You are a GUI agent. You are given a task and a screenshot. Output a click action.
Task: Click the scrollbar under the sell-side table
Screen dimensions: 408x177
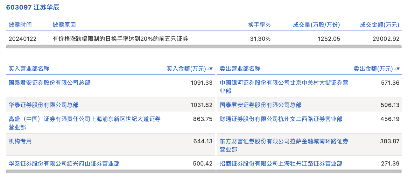(309, 172)
